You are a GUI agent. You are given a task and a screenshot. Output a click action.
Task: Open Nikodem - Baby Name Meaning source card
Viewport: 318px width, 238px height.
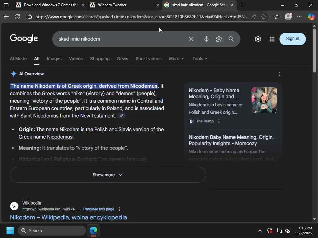point(214,93)
